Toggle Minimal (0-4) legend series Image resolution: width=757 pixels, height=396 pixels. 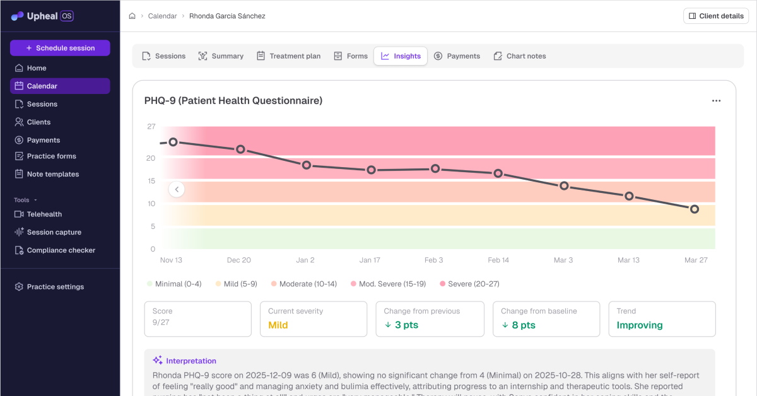pyautogui.click(x=174, y=284)
